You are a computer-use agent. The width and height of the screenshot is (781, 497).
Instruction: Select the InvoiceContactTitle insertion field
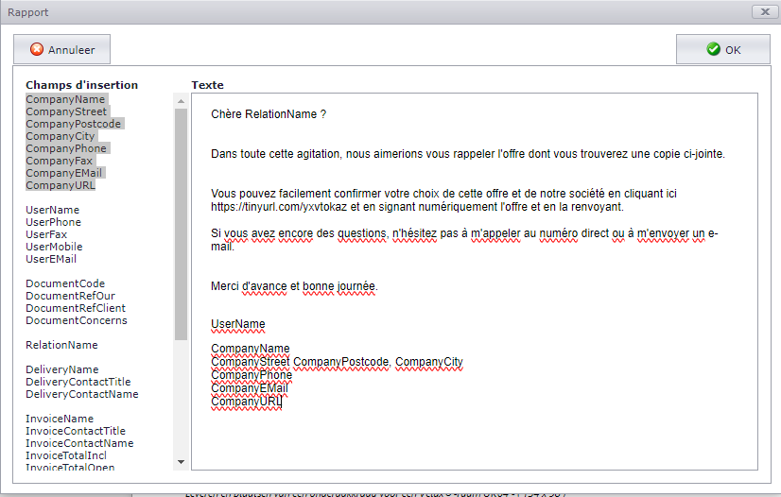(x=76, y=431)
